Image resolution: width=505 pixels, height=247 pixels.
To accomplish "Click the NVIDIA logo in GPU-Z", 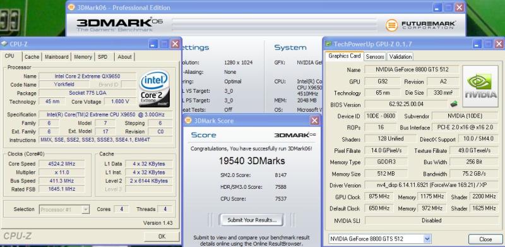I will point(480,87).
